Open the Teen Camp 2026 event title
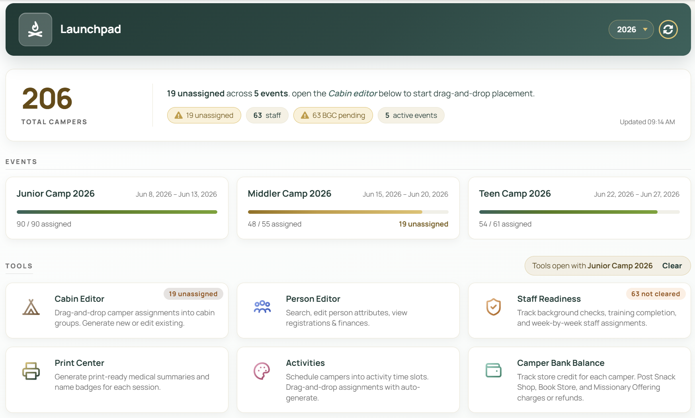695x418 pixels. (x=515, y=193)
